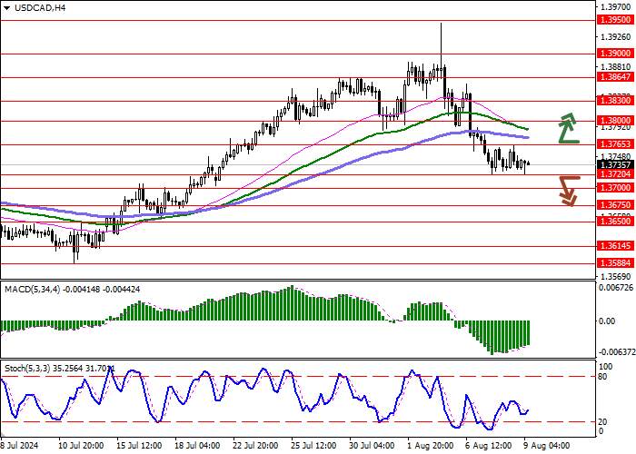The width and height of the screenshot is (636, 454).
Task: Select the 1.38000 red price level label
Action: click(x=616, y=121)
